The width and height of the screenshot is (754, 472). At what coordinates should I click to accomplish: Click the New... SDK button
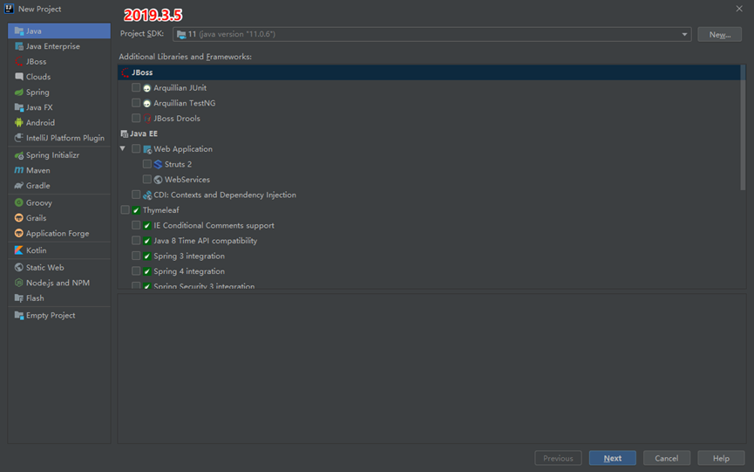719,35
